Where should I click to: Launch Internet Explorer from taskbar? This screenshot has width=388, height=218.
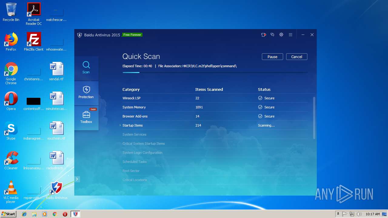(x=24, y=214)
